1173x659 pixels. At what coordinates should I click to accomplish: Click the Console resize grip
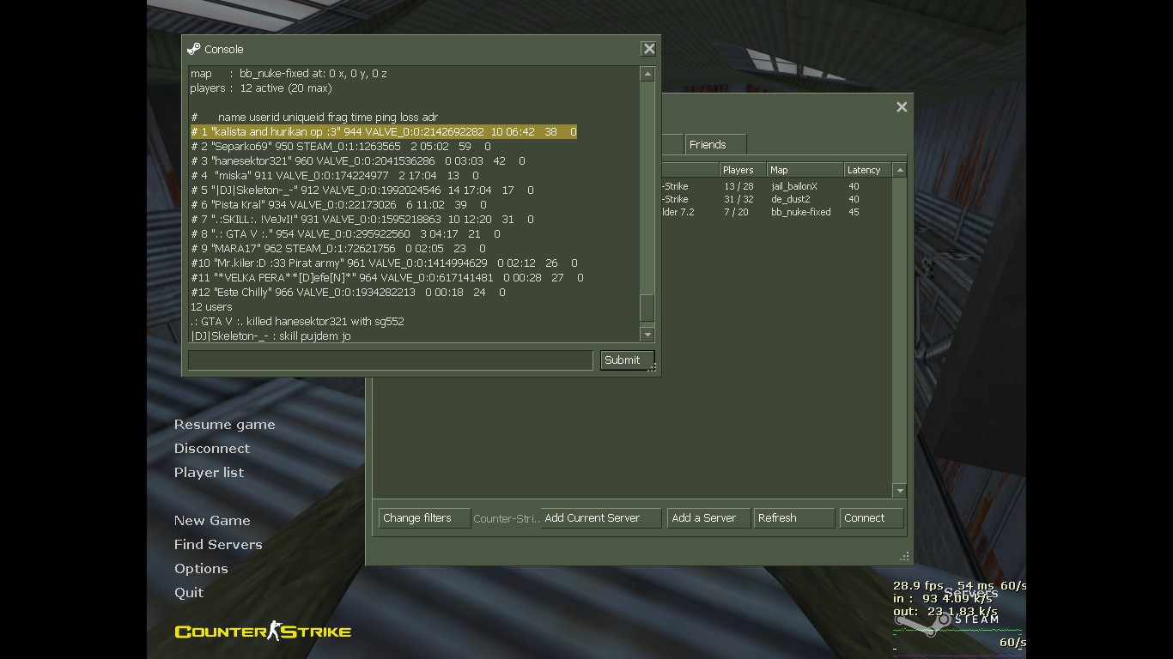[653, 368]
